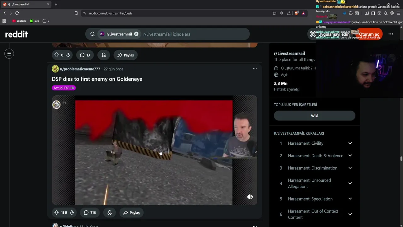The image size is (403, 227).
Task: Open the bookmarks folder named 9
Action: (46, 21)
